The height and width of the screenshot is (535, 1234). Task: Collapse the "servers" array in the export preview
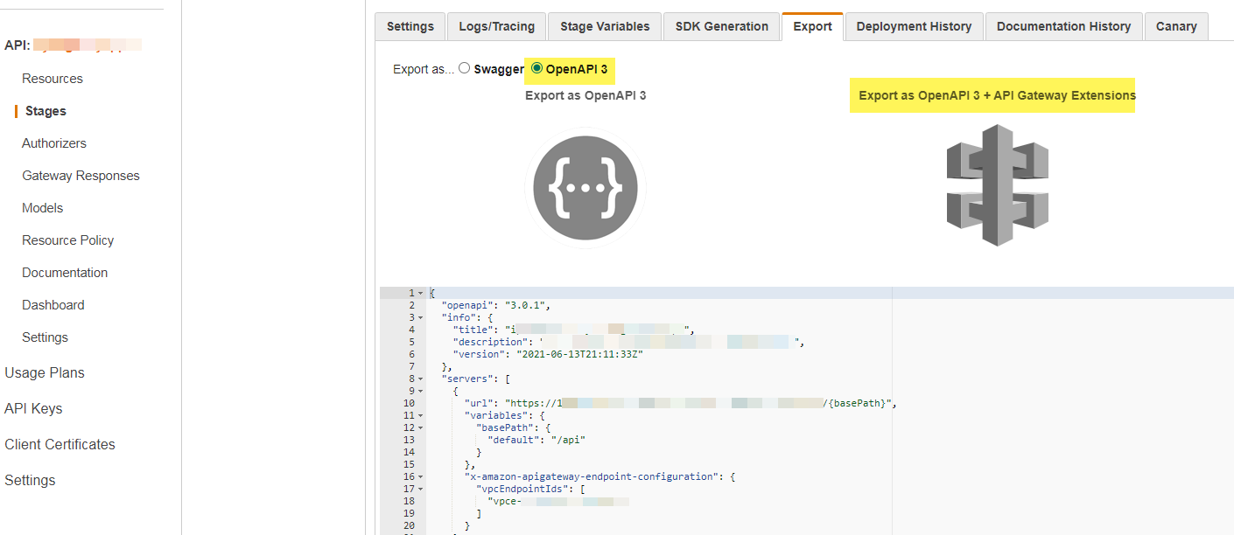tap(422, 378)
